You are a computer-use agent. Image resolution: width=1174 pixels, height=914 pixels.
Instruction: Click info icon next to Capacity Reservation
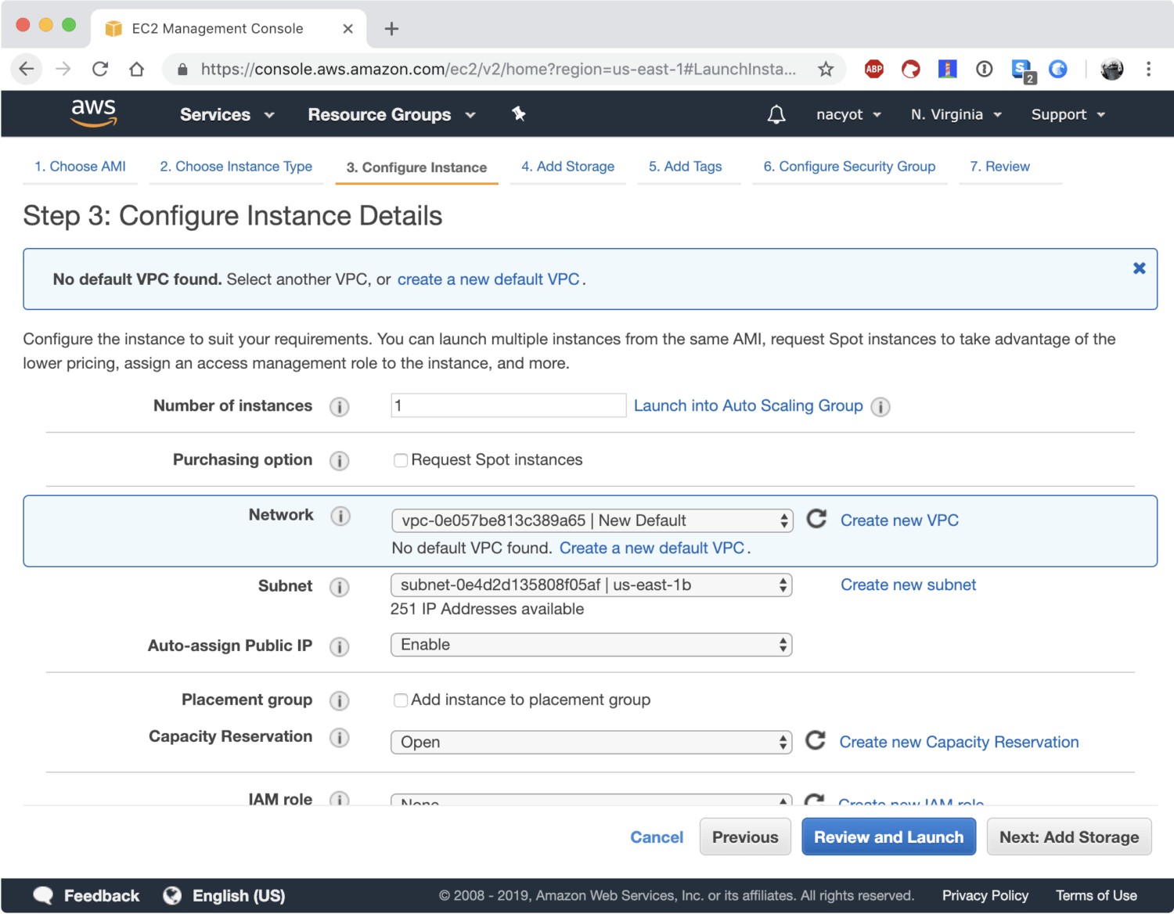tap(339, 737)
